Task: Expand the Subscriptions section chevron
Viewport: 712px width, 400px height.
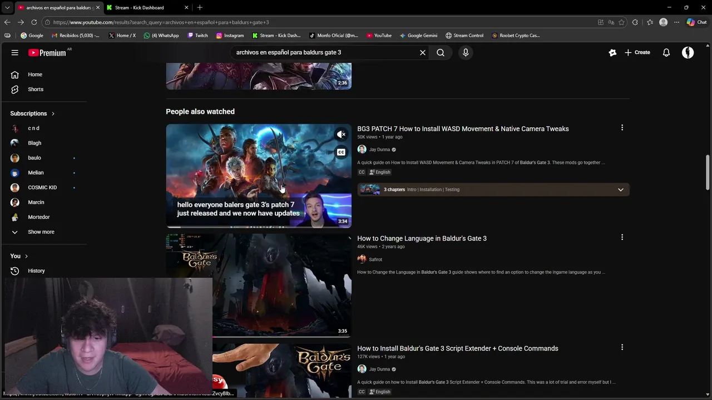Action: click(53, 113)
